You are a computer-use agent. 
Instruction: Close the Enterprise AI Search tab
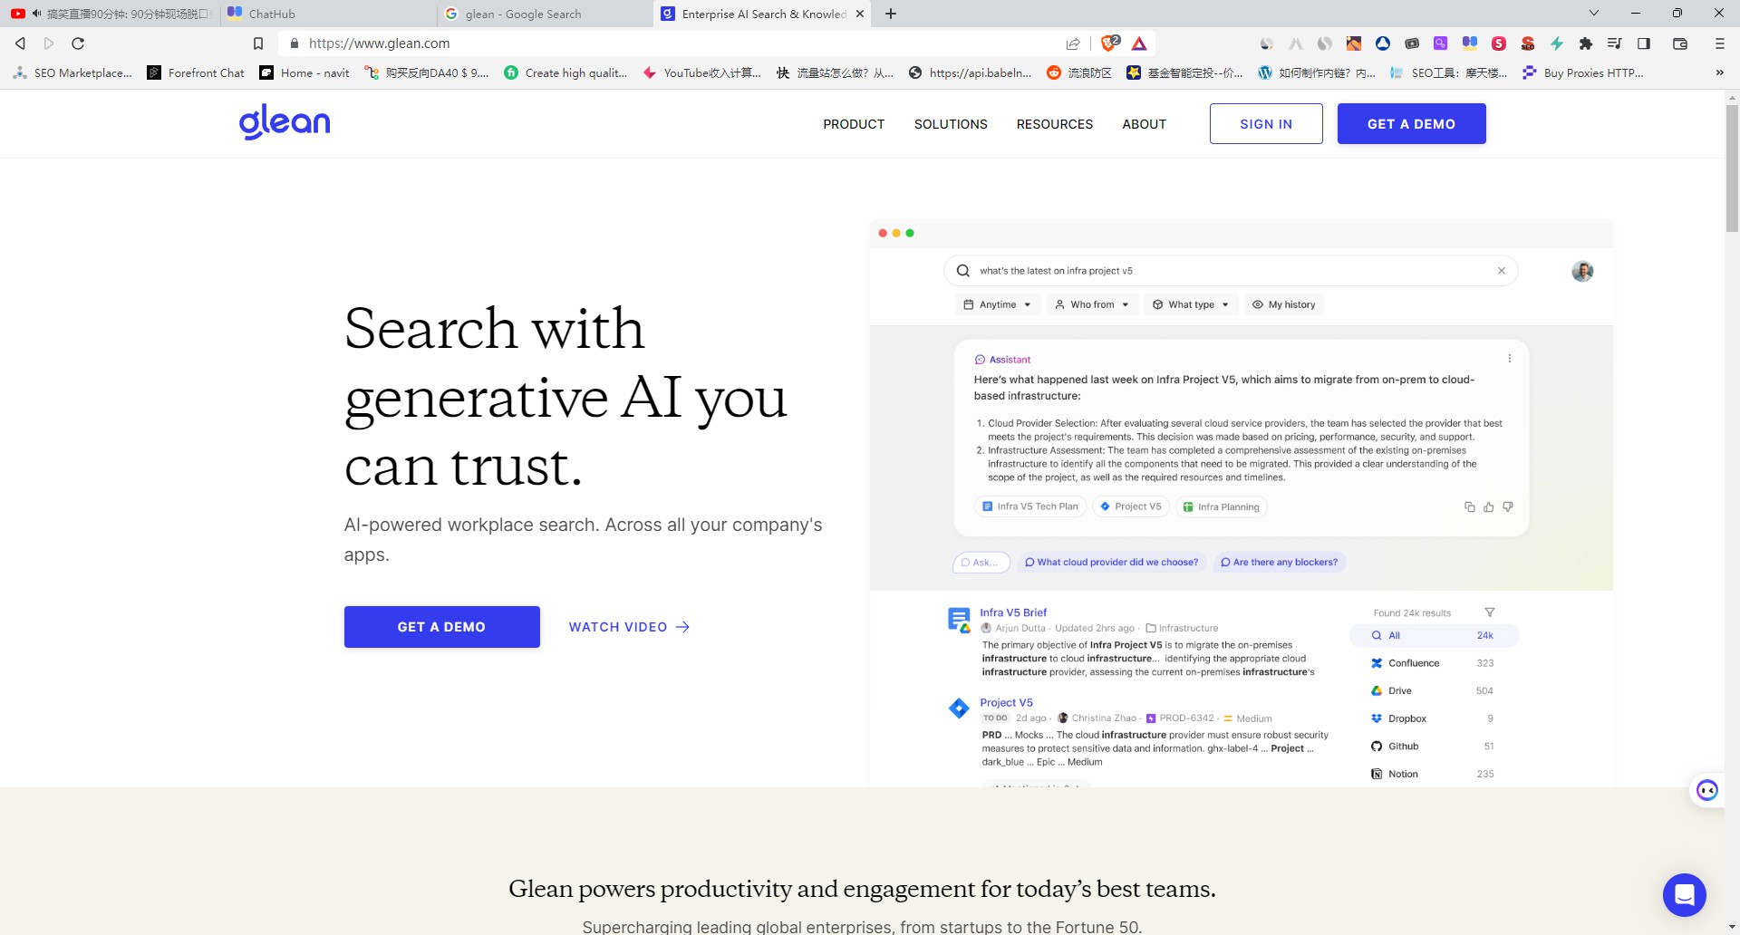[x=859, y=14]
